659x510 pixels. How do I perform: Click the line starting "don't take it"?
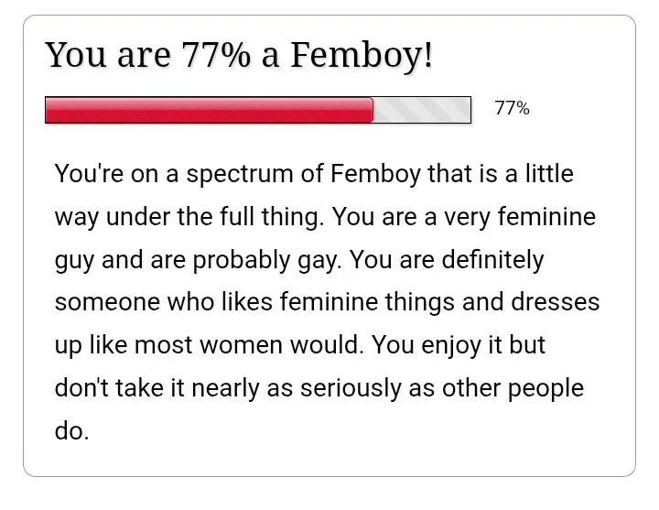[319, 387]
